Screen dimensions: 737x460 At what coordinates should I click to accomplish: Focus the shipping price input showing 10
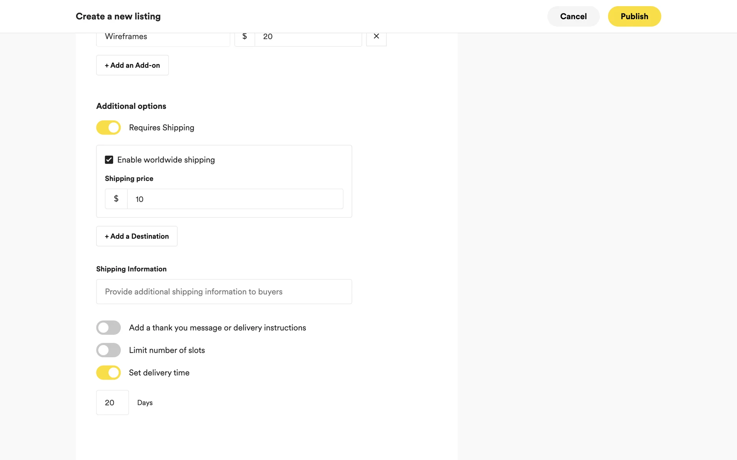pos(235,199)
